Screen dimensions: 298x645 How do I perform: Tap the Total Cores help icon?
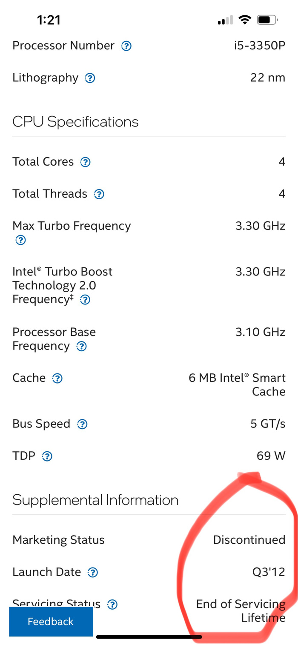86,162
